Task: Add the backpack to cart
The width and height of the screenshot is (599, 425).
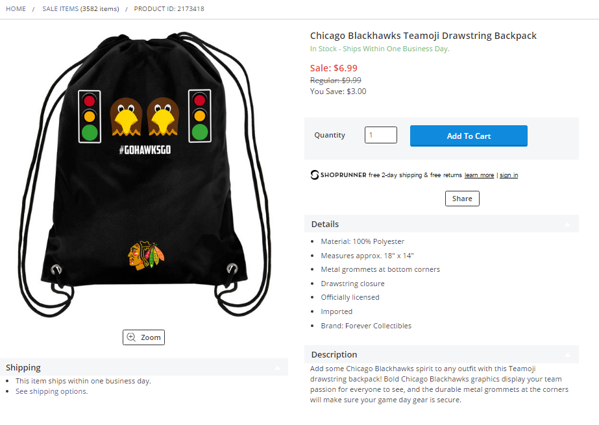Action: coord(469,136)
